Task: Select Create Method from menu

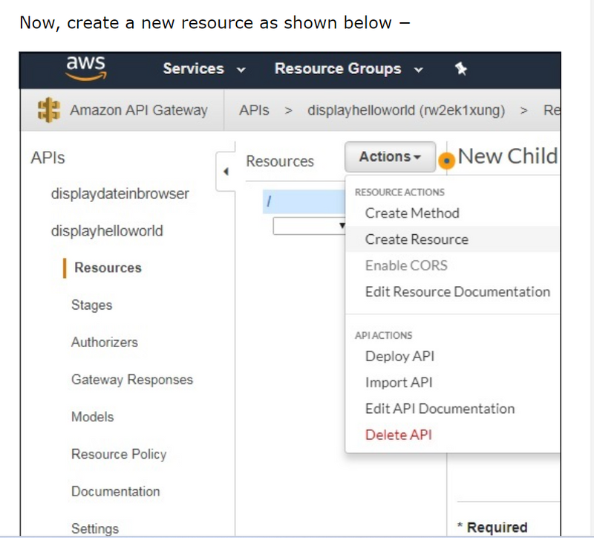Action: (412, 213)
